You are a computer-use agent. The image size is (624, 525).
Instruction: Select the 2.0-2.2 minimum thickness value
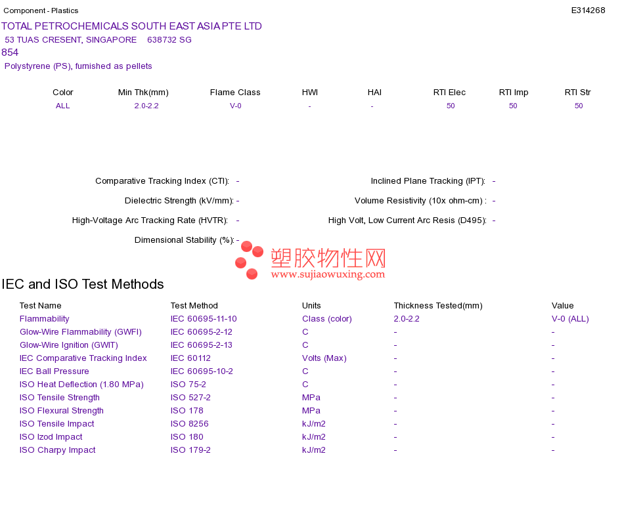146,106
